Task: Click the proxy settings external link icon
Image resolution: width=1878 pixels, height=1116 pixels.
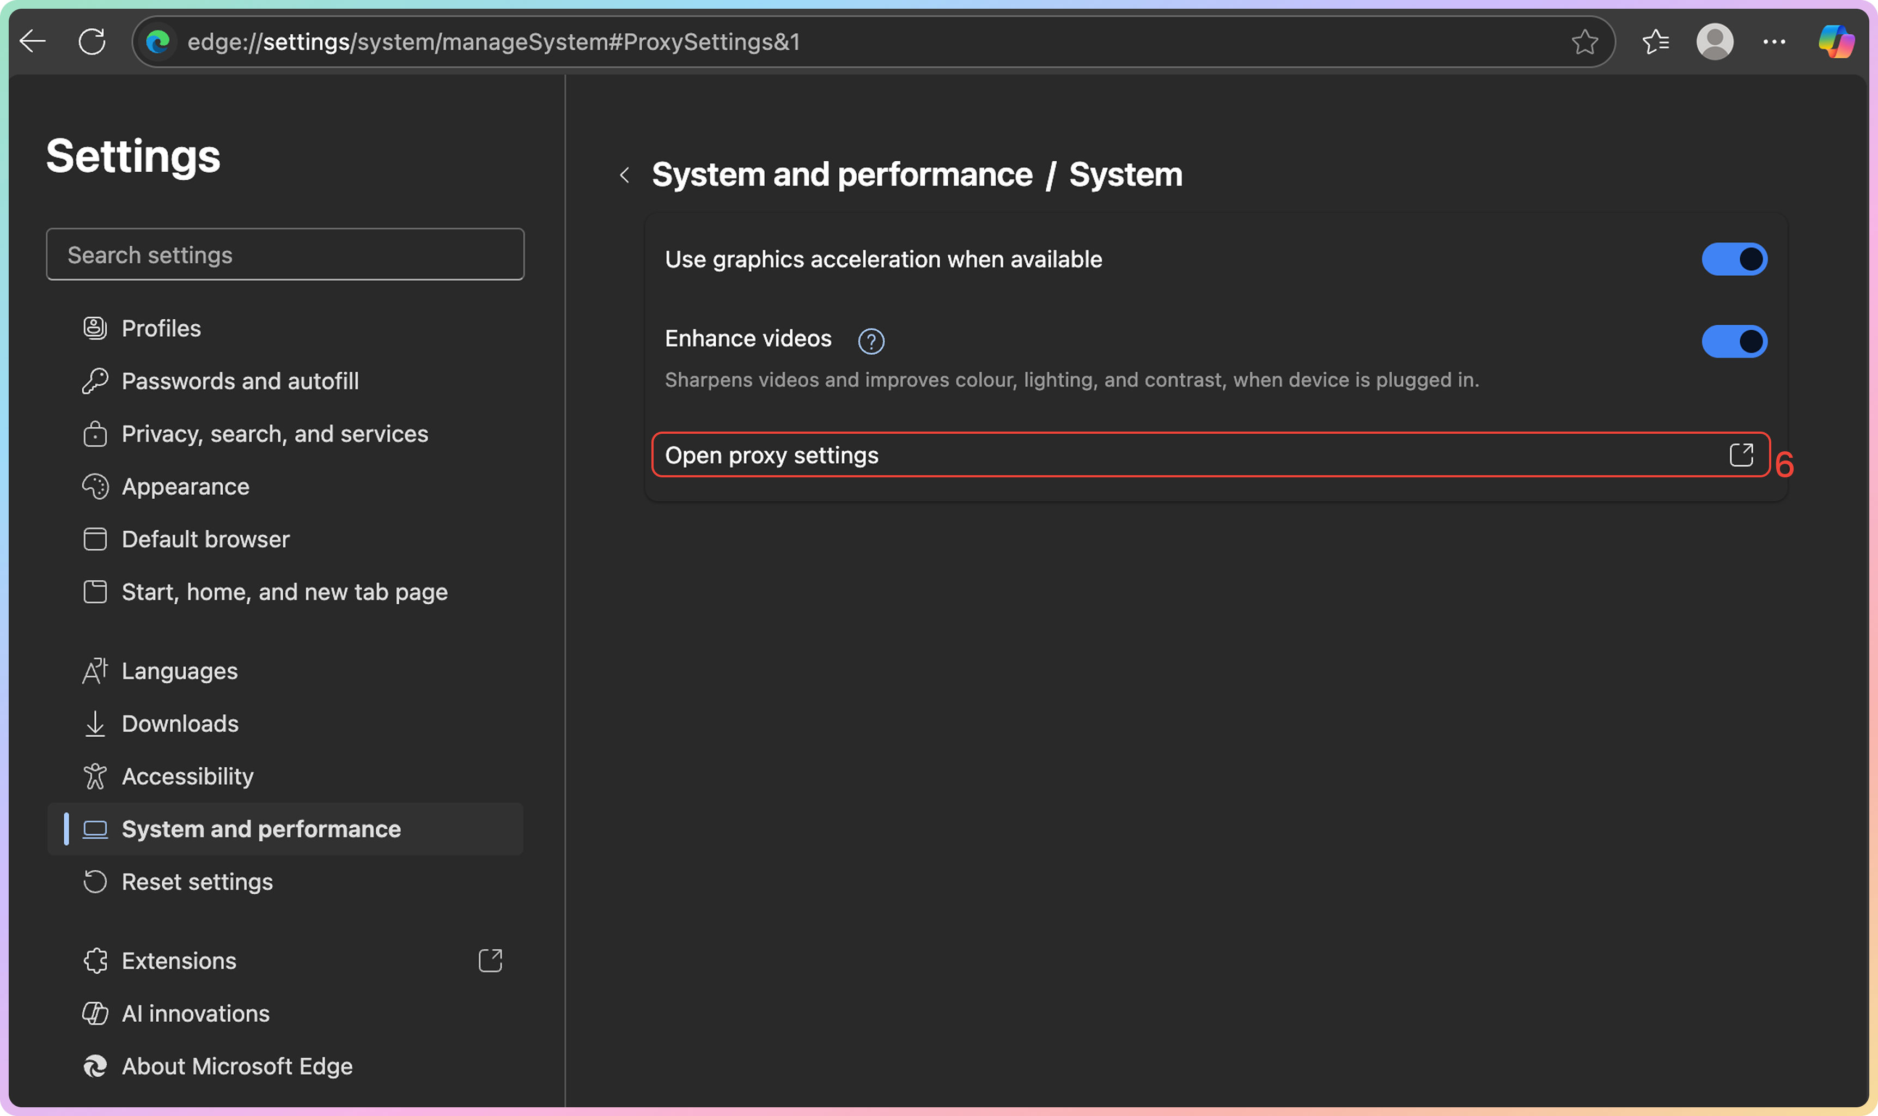Action: pyautogui.click(x=1741, y=455)
